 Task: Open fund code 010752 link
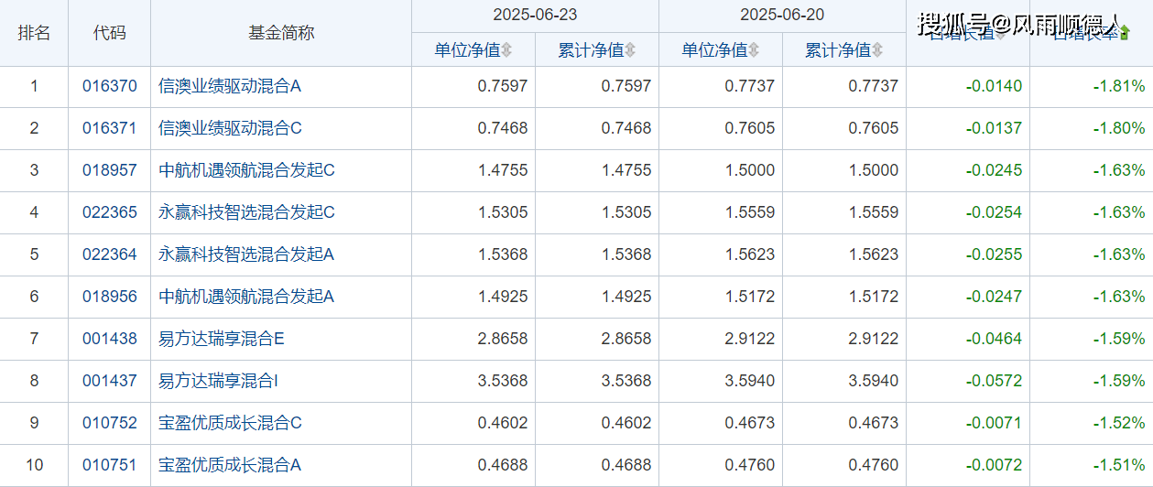[x=110, y=423]
